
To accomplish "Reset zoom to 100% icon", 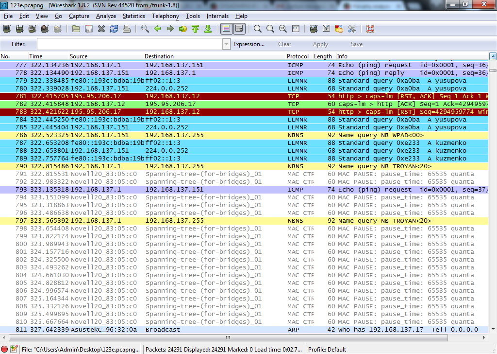I will tap(283, 29).
